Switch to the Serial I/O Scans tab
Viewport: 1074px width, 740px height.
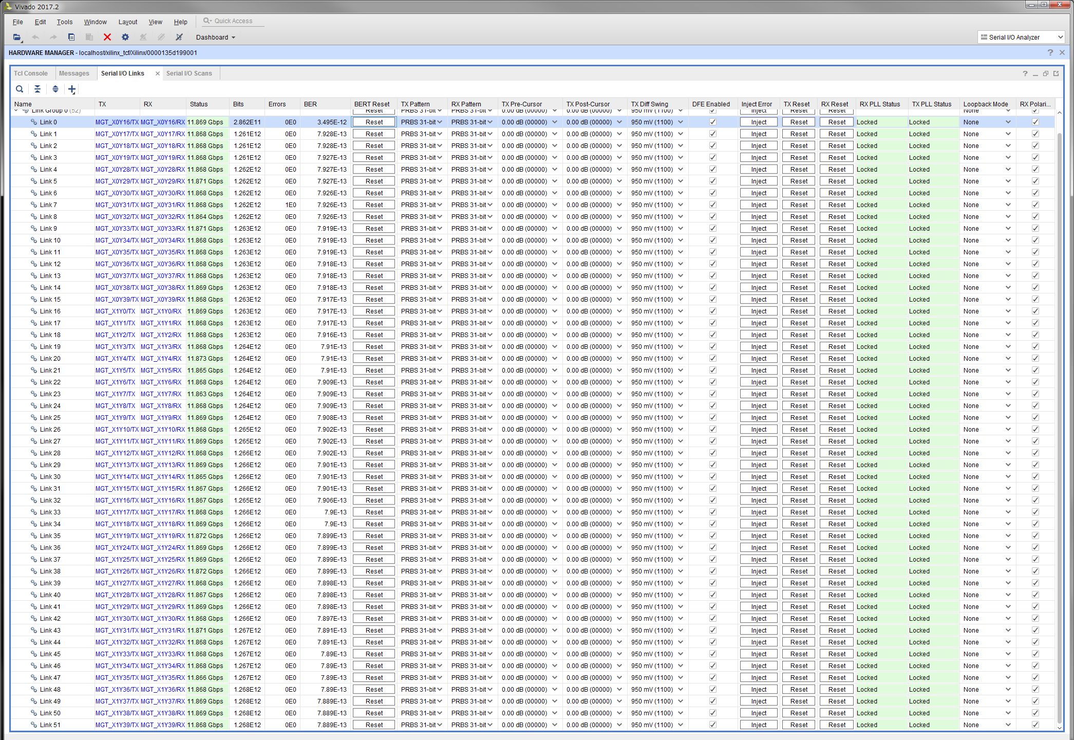(189, 73)
